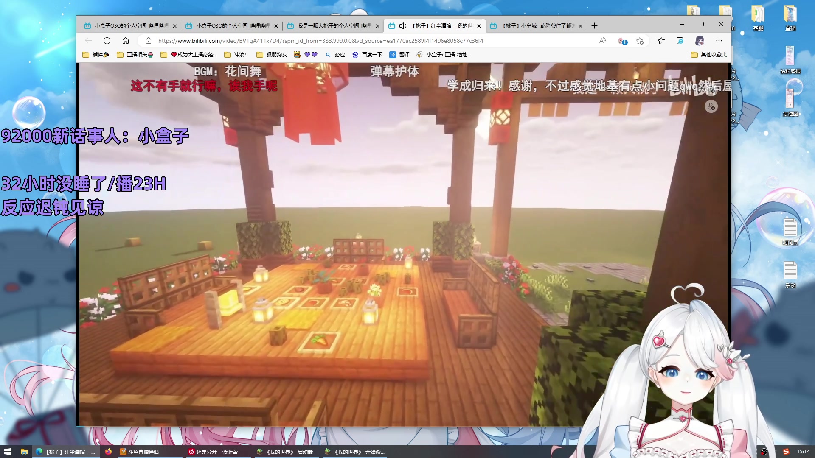Screen dimensions: 815x458
Task: Close the active 红尘酒馆 tab
Action: click(x=479, y=26)
